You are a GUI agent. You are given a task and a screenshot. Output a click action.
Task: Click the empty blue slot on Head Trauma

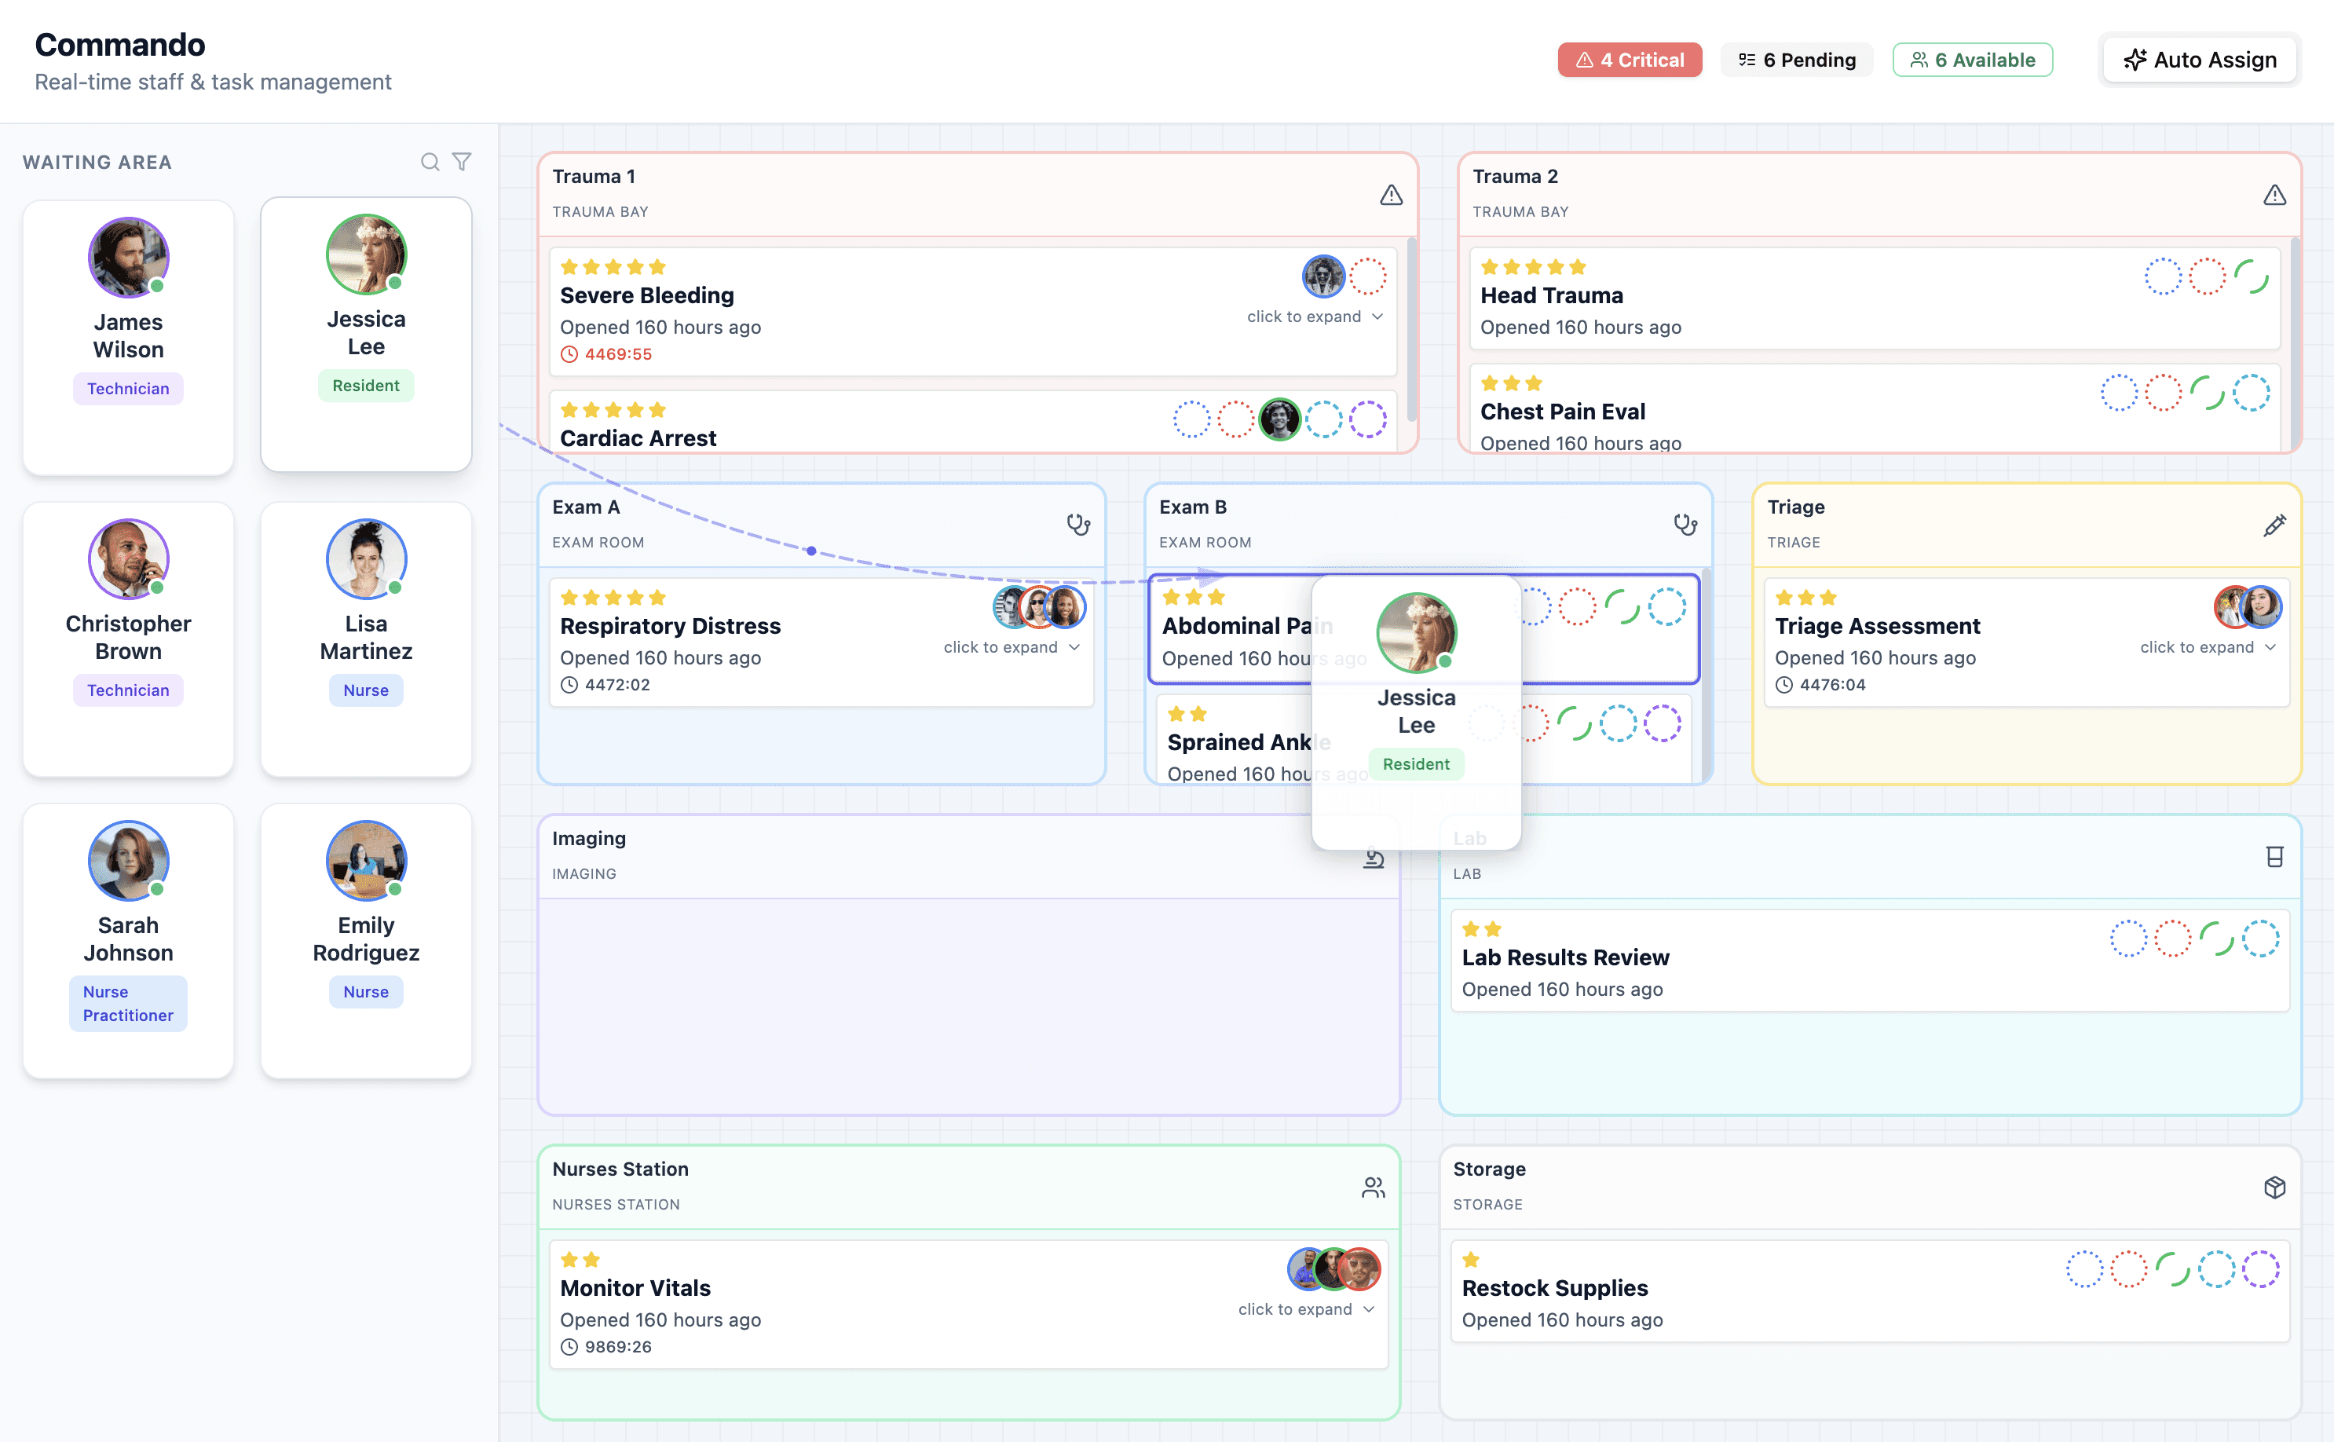click(x=2162, y=276)
